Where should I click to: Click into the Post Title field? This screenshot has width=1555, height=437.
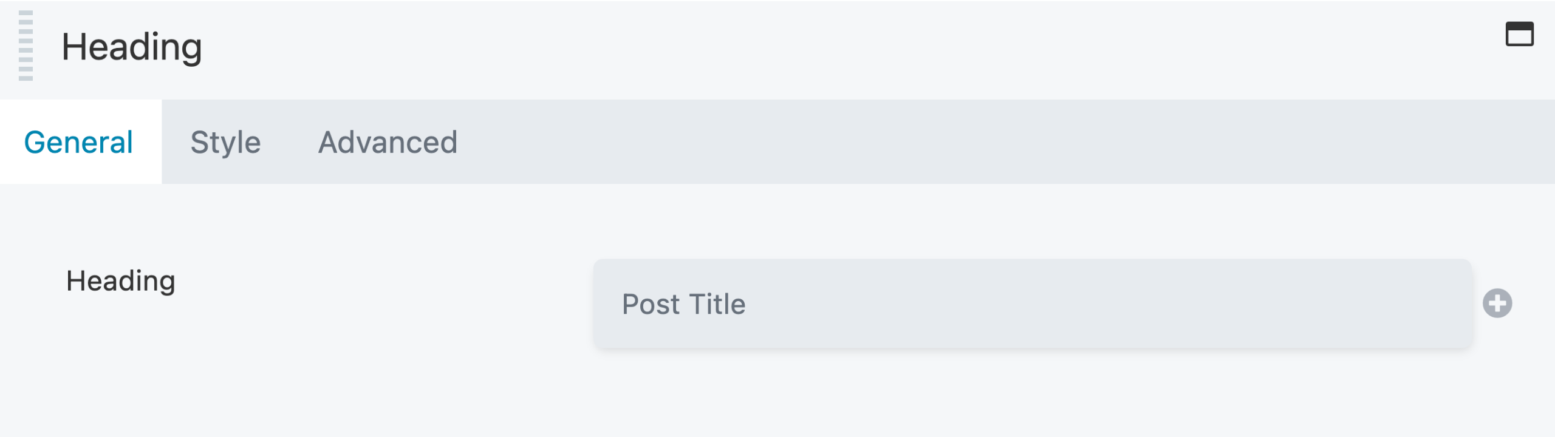pos(1031,303)
